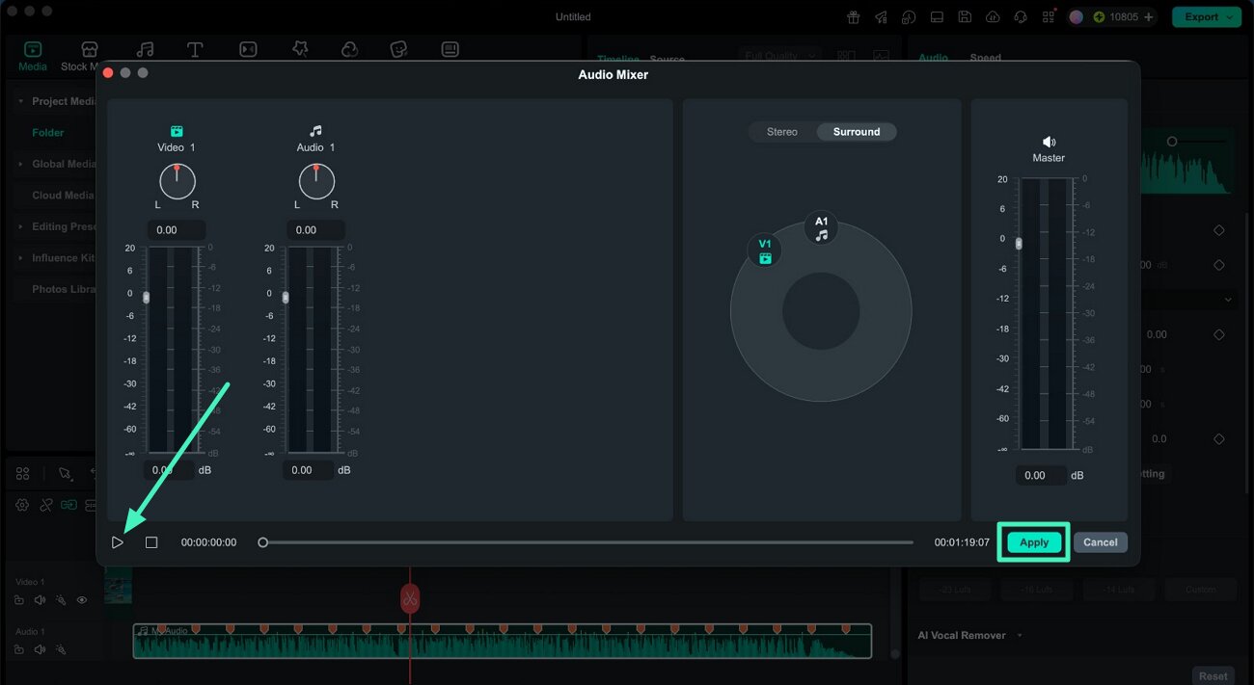
Task: Switch mixer to Surround mode
Action: [857, 132]
